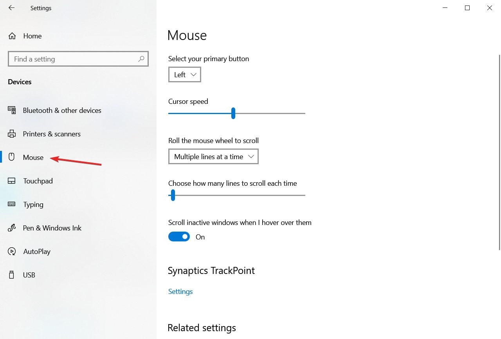The height and width of the screenshot is (339, 501).
Task: Click the Pen & Windows Ink icon
Action: coord(12,228)
